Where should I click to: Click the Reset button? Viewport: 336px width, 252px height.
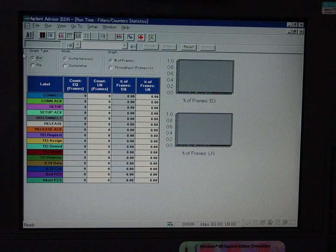pos(189,47)
